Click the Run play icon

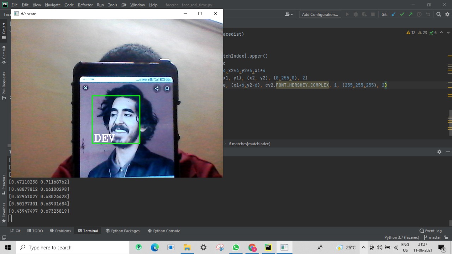pos(347,14)
